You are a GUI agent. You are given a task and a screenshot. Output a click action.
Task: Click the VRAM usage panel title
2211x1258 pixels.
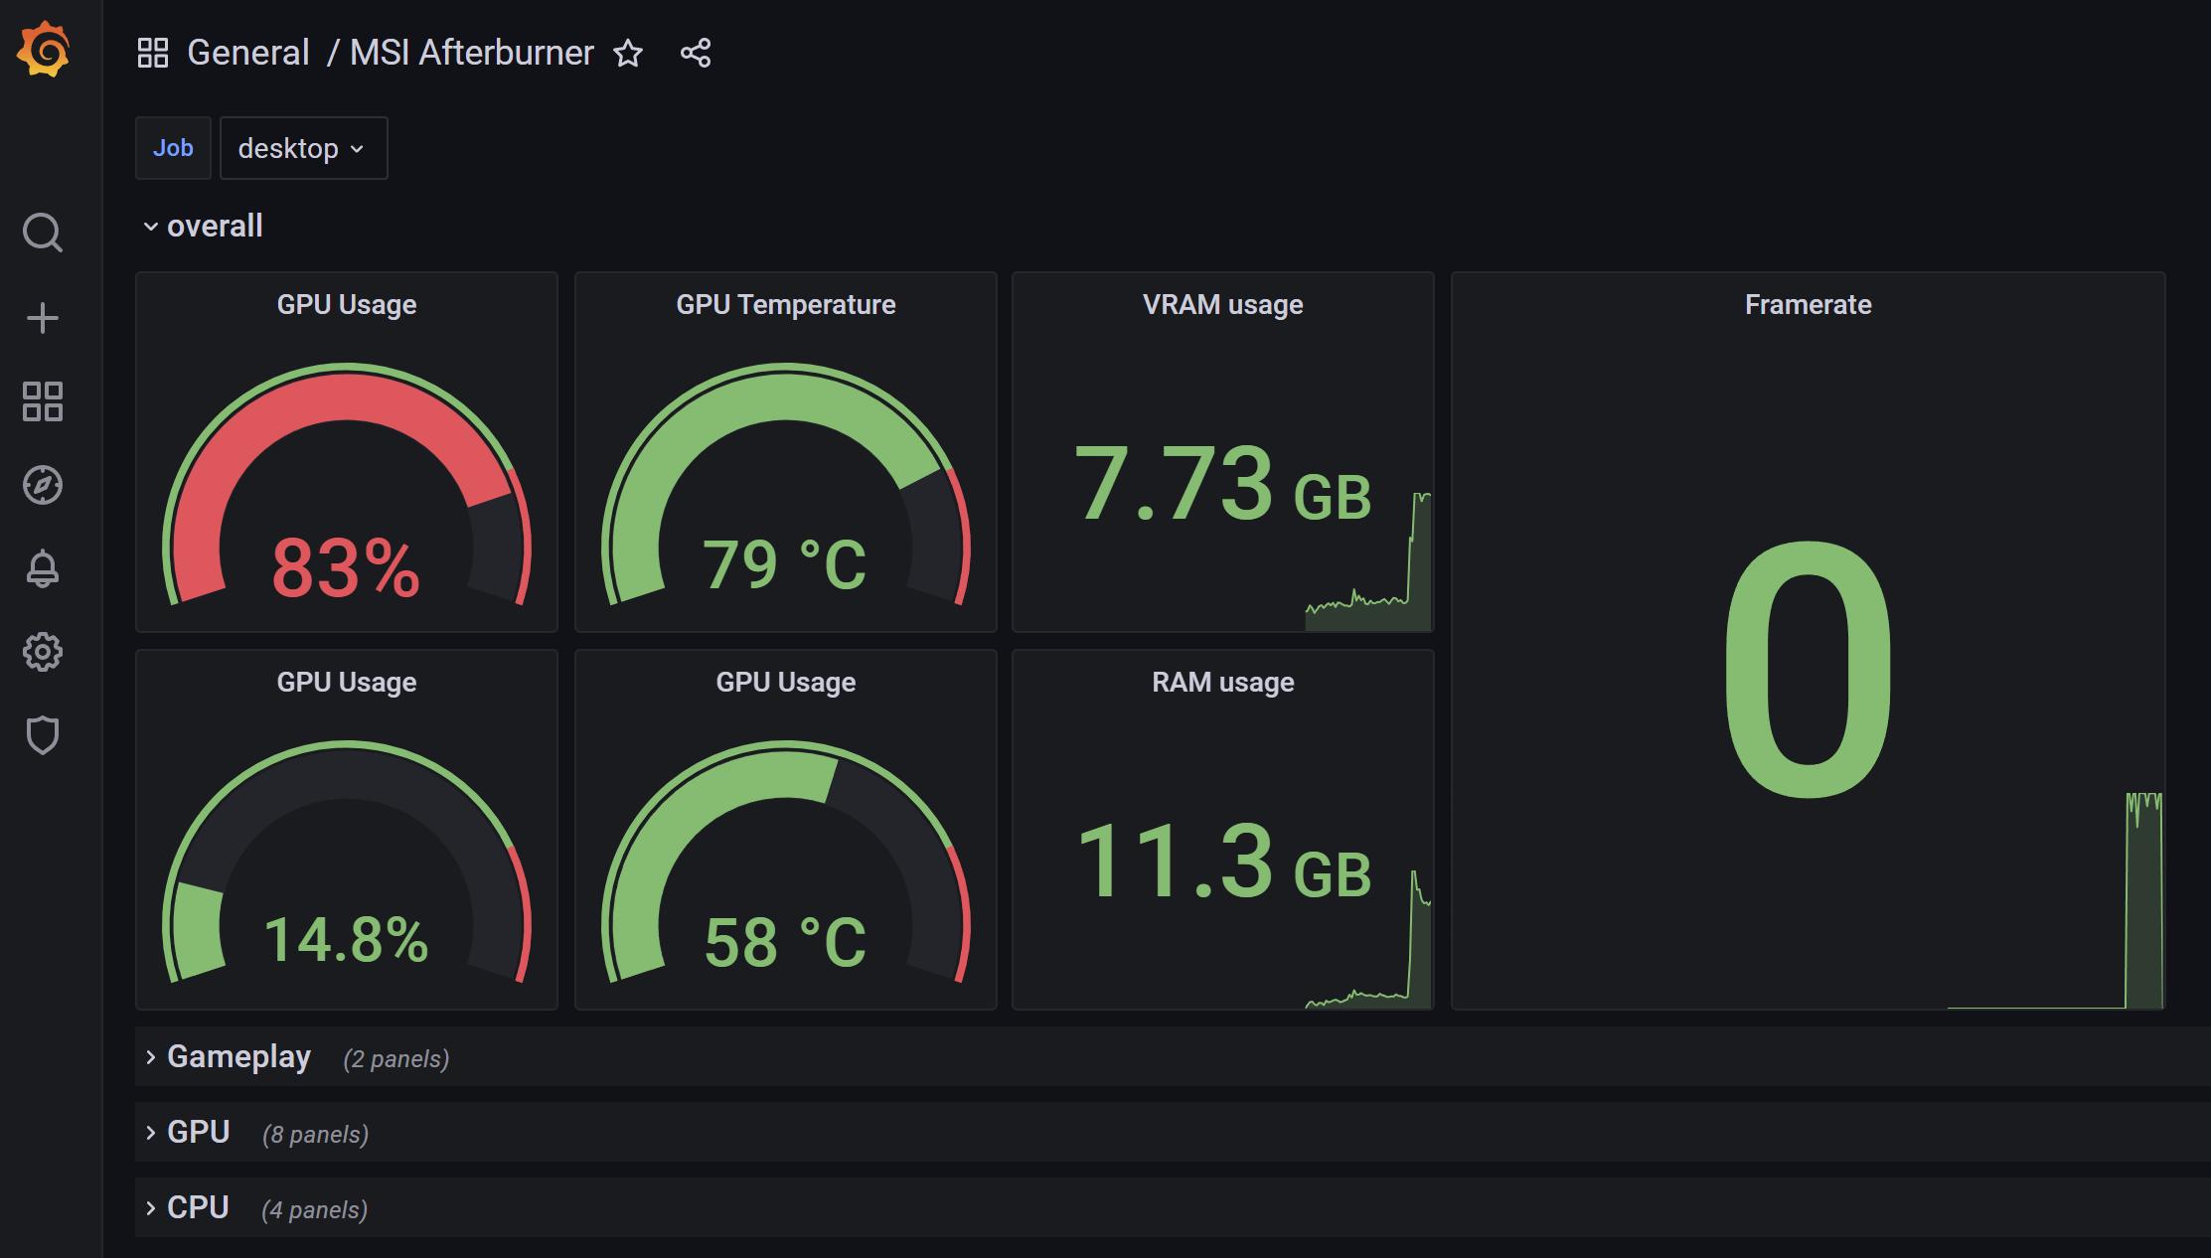tap(1223, 304)
